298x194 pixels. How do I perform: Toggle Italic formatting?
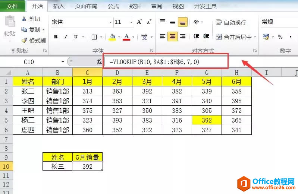(x=66, y=36)
